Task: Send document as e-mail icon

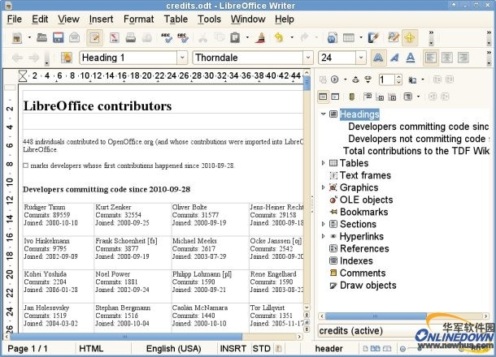Action: (75, 37)
